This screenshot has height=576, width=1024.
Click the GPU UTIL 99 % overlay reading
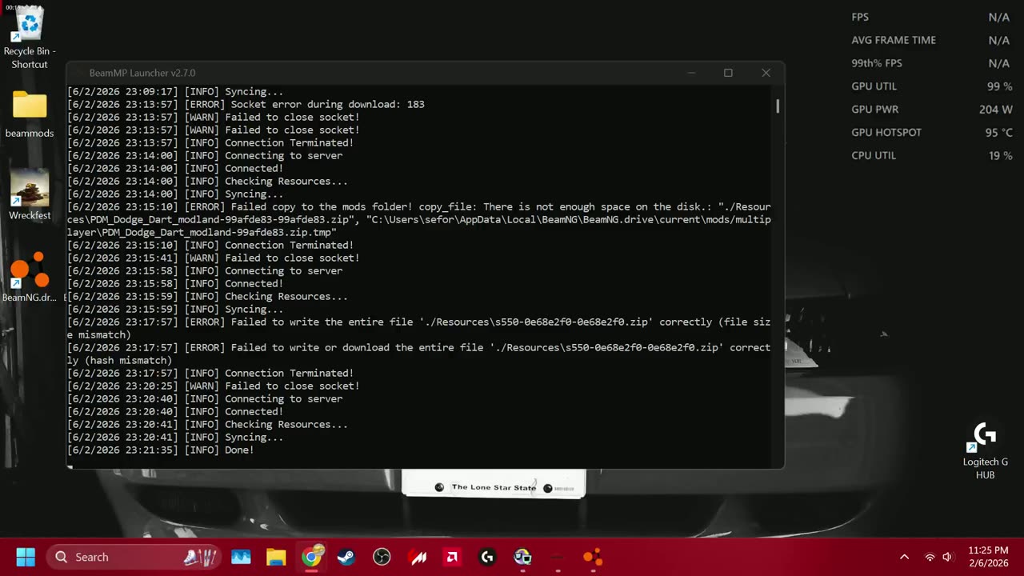coord(932,86)
